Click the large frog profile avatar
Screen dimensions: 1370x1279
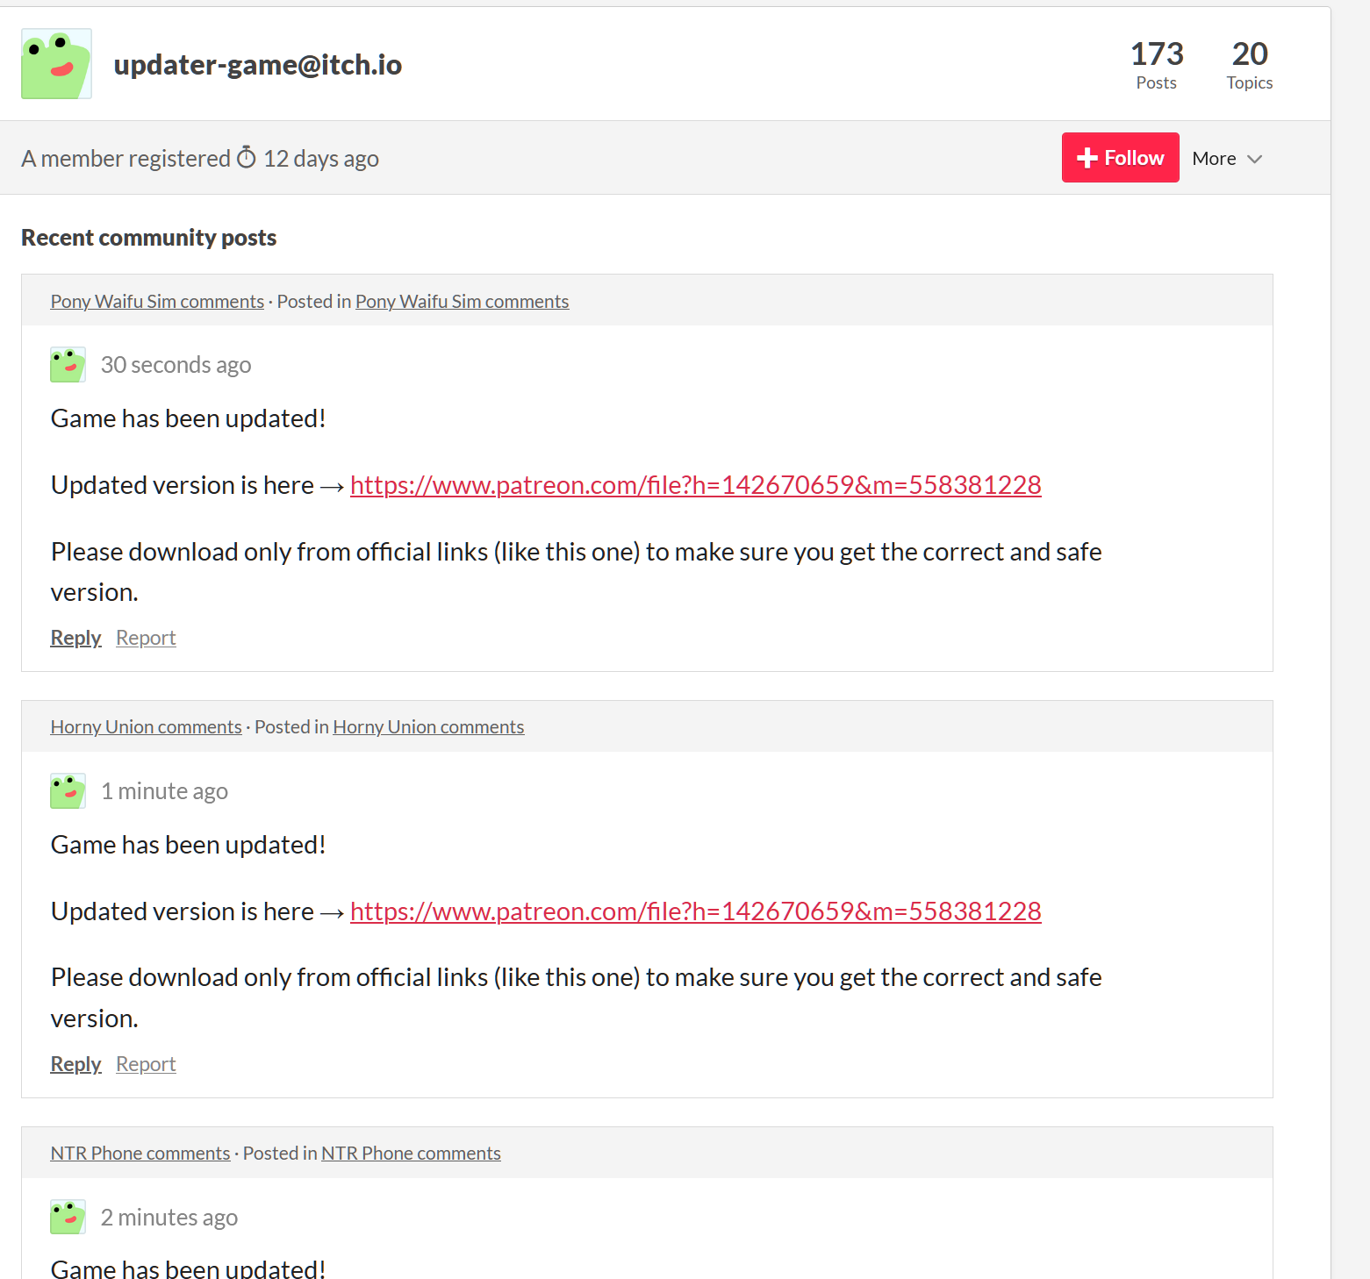point(56,64)
